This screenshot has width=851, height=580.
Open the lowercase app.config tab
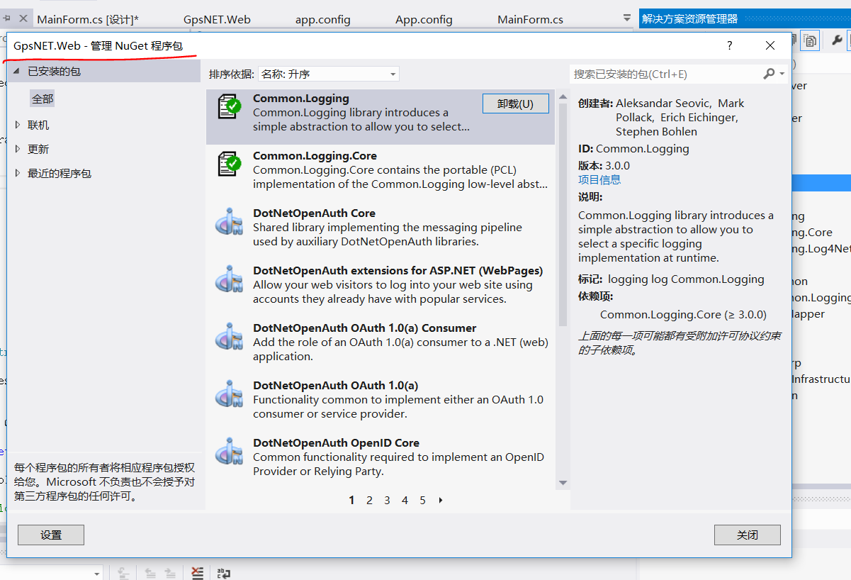coord(323,19)
